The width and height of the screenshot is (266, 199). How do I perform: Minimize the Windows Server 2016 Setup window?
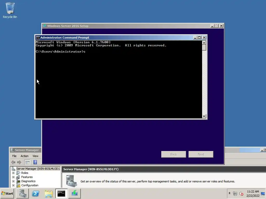click(212, 26)
